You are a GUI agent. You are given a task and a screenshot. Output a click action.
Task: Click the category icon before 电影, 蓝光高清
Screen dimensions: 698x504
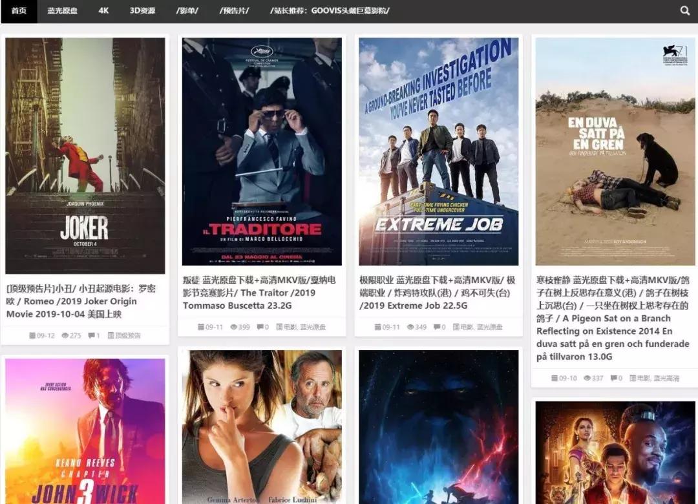click(x=633, y=378)
